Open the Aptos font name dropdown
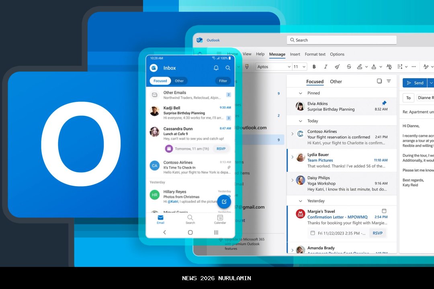The width and height of the screenshot is (434, 289). click(x=274, y=67)
